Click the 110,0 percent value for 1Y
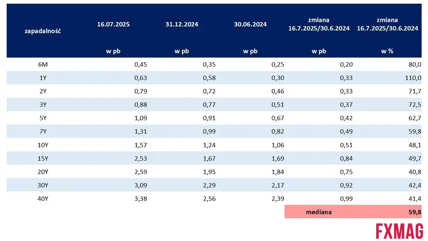Screen dimensions: 428x241 [x=413, y=78]
